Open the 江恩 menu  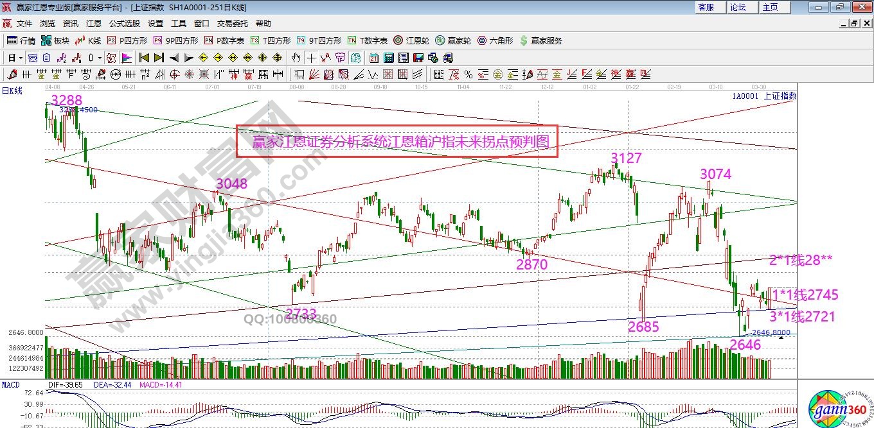93,24
